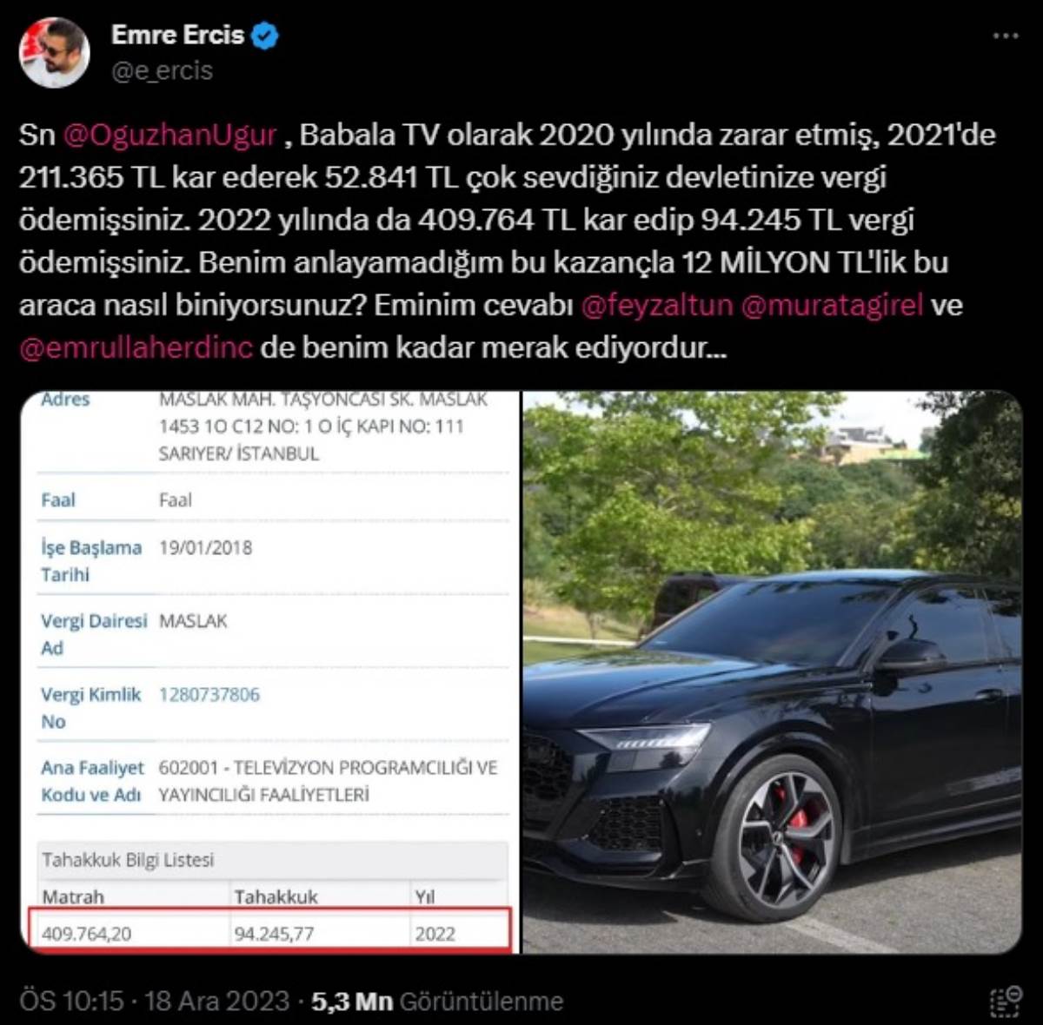Click the Ana Faaliyet Kodu ve Adı label

pos(92,781)
